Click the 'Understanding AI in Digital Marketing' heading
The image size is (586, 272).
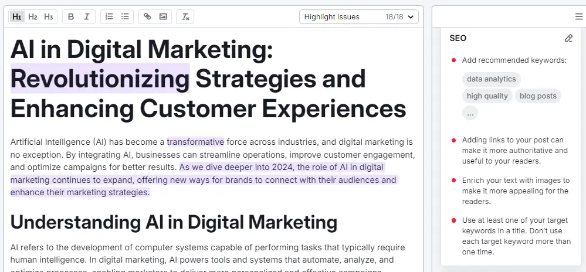(174, 222)
